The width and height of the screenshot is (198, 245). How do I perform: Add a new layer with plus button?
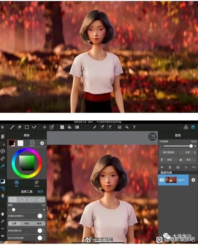[x=162, y=167]
